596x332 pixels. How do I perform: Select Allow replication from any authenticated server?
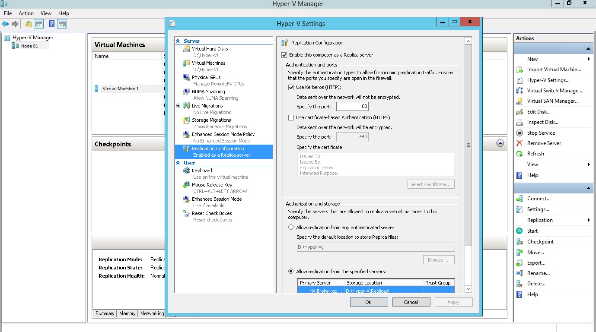tap(290, 227)
